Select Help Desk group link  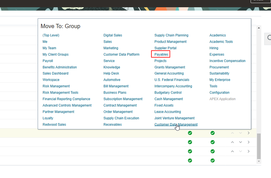(x=111, y=74)
